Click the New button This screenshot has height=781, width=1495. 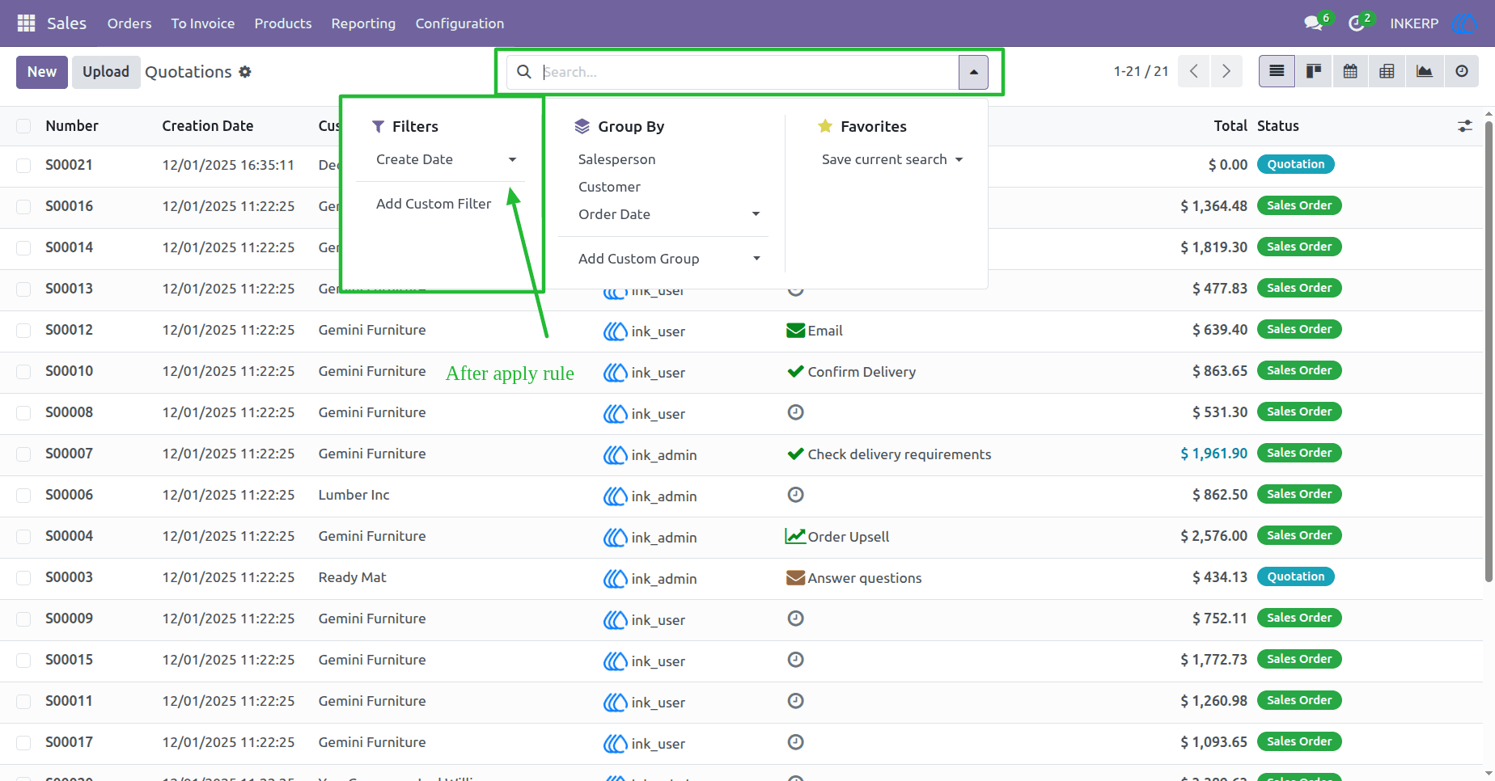[42, 72]
